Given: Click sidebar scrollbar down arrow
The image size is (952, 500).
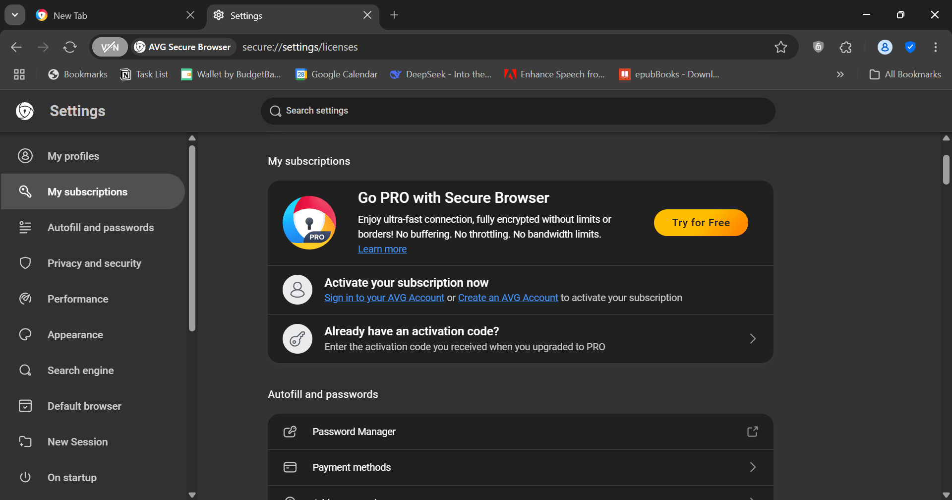Looking at the screenshot, I should pos(192,495).
